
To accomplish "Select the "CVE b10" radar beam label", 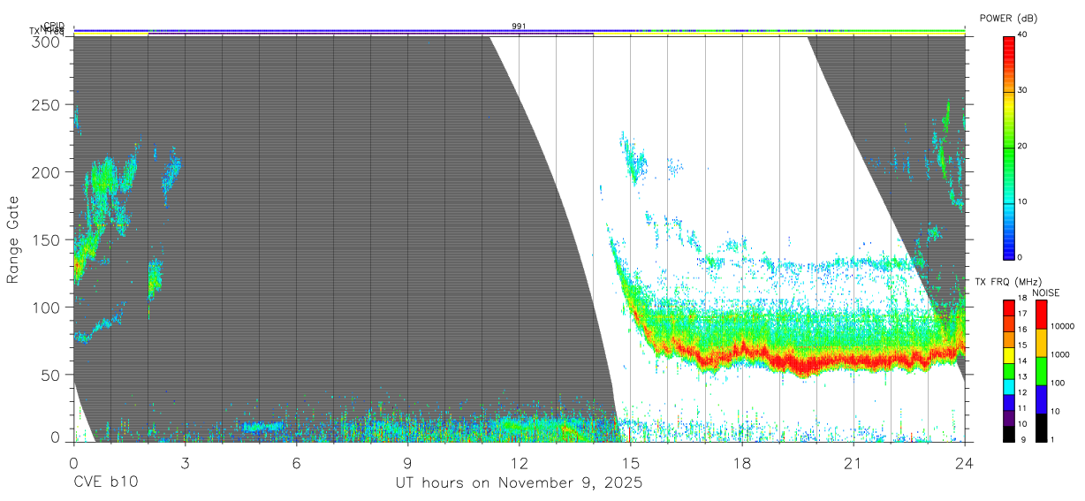I will 104,483.
